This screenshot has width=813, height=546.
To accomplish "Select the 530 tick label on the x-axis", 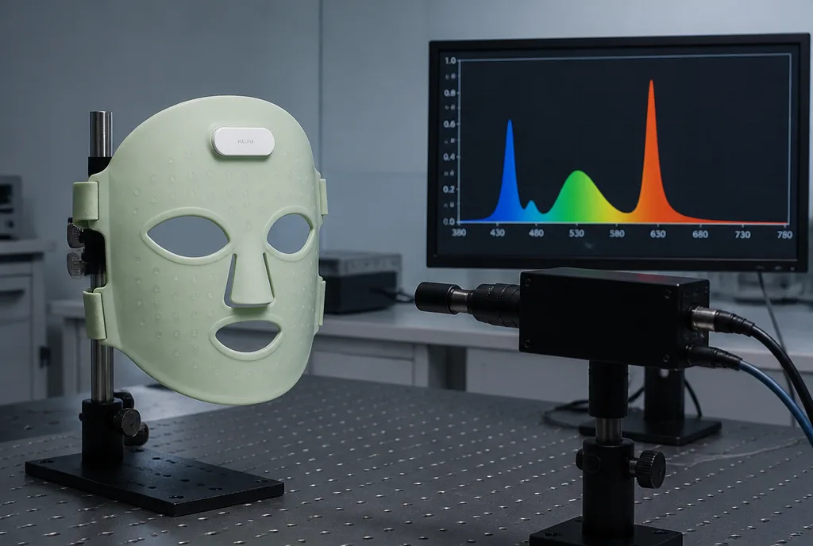I will tap(576, 233).
